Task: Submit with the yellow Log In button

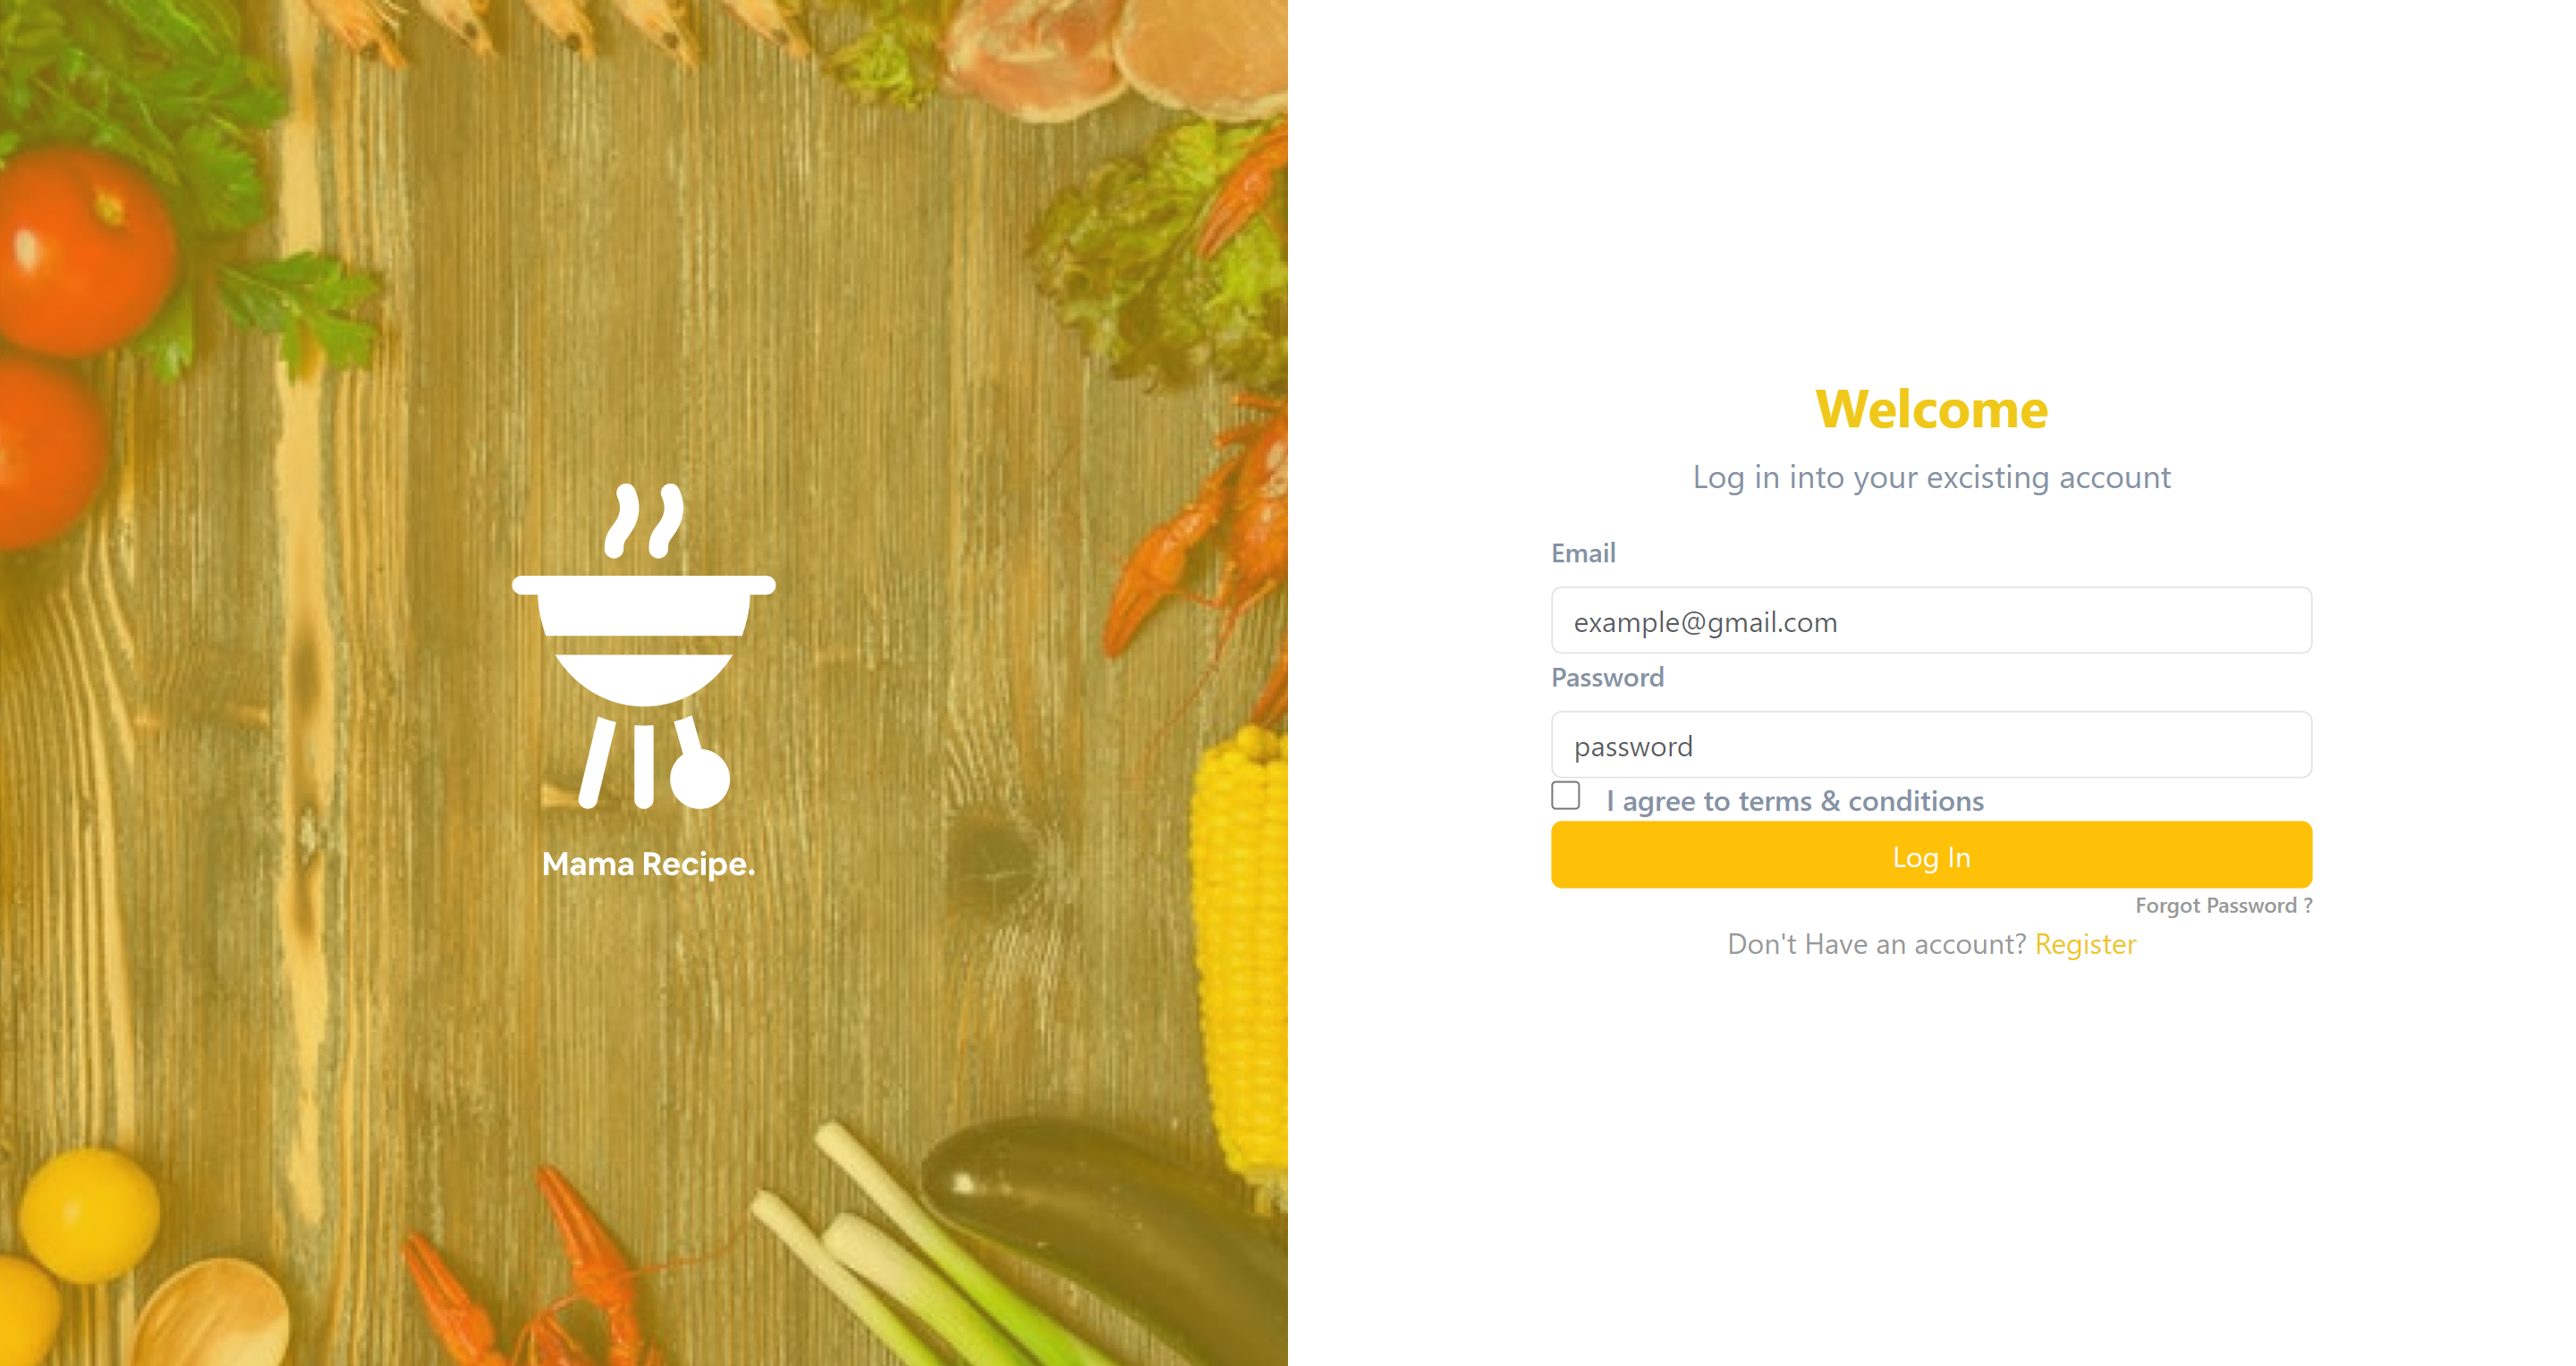Action: [x=1931, y=856]
